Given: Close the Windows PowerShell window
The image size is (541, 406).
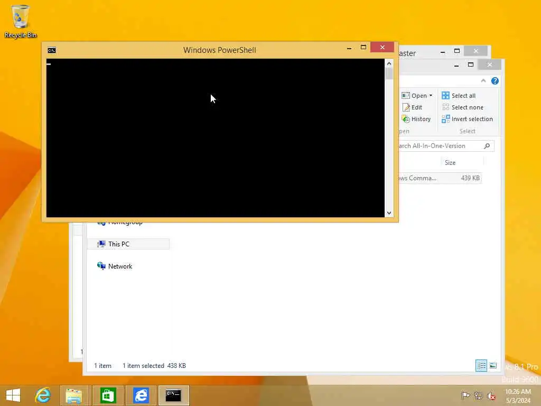Looking at the screenshot, I should (x=383, y=47).
